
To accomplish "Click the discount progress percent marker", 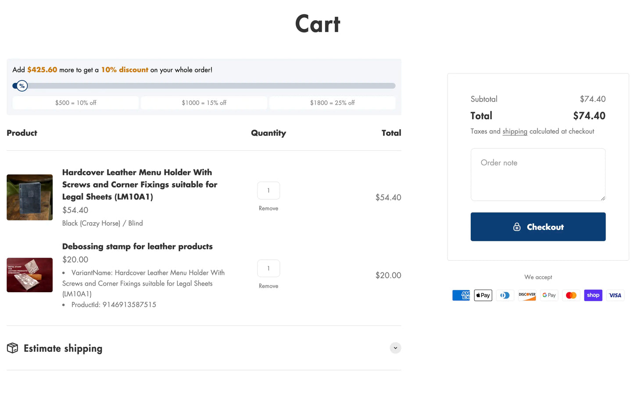I will pos(21,86).
